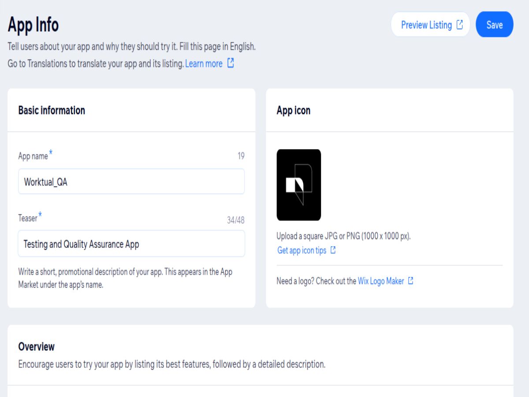Viewport: 529px width, 397px height.
Task: Open the Wix Logo Maker link
Action: coord(381,281)
